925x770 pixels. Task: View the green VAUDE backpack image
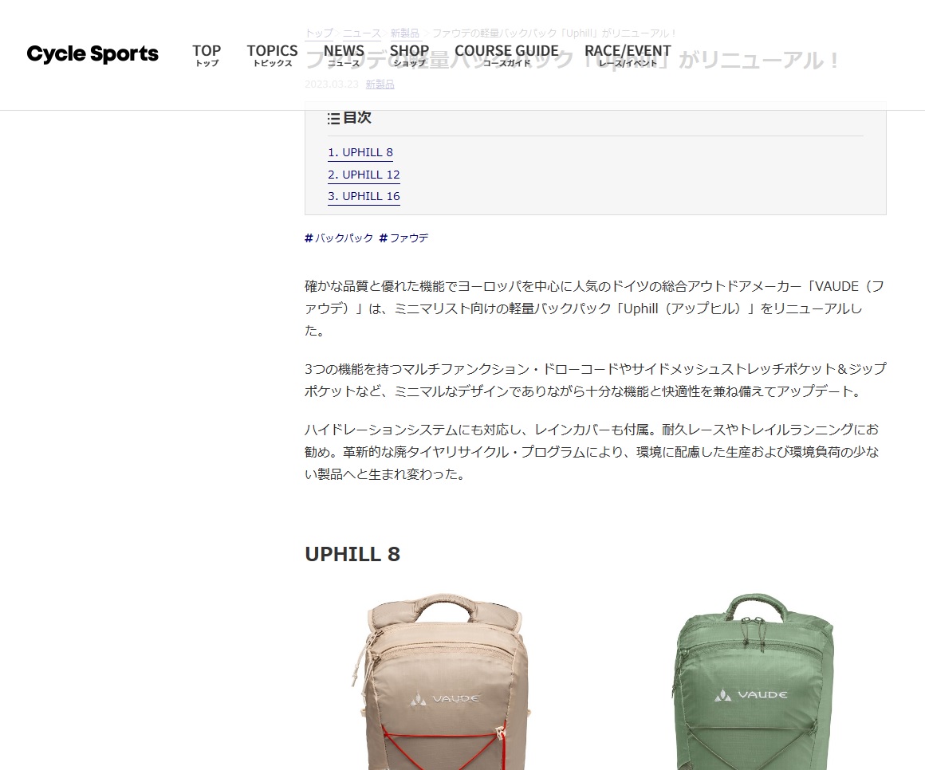[754, 681]
